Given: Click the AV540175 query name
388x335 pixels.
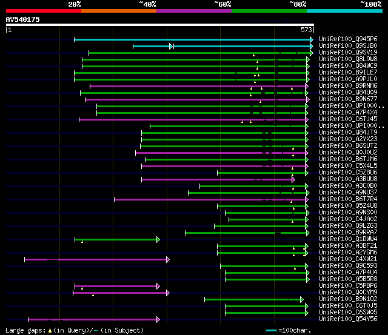Looking at the screenshot, I should (23, 19).
